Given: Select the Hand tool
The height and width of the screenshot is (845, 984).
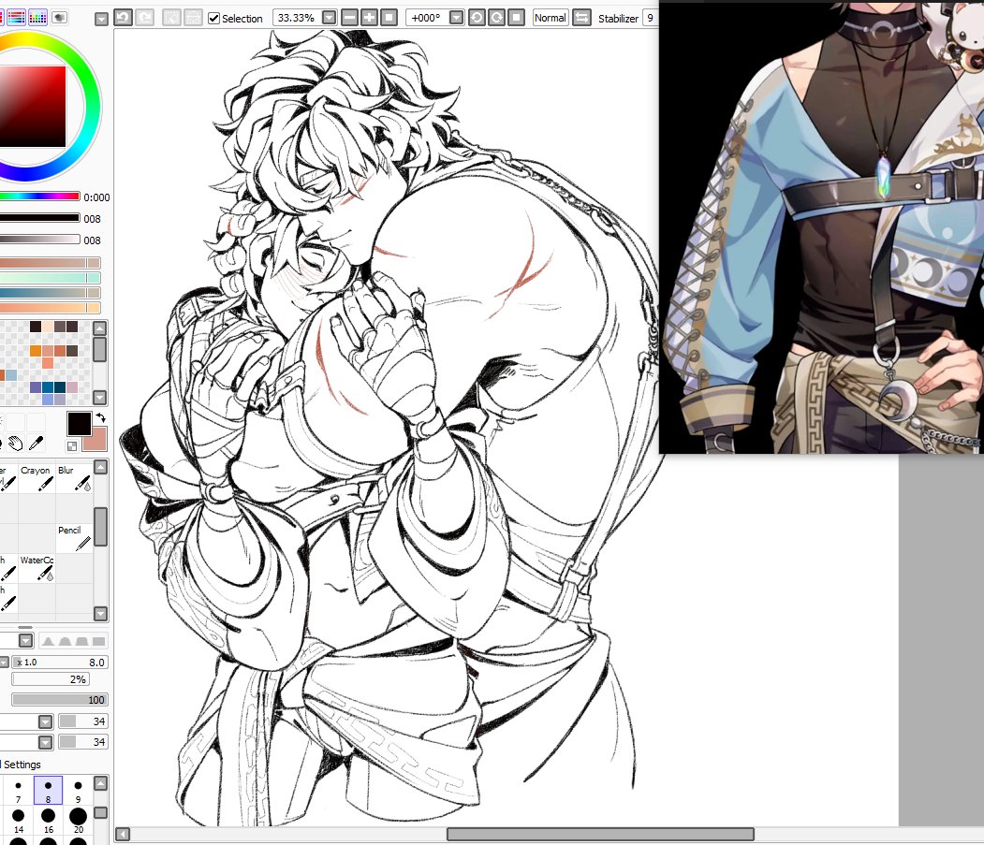Looking at the screenshot, I should click(16, 444).
